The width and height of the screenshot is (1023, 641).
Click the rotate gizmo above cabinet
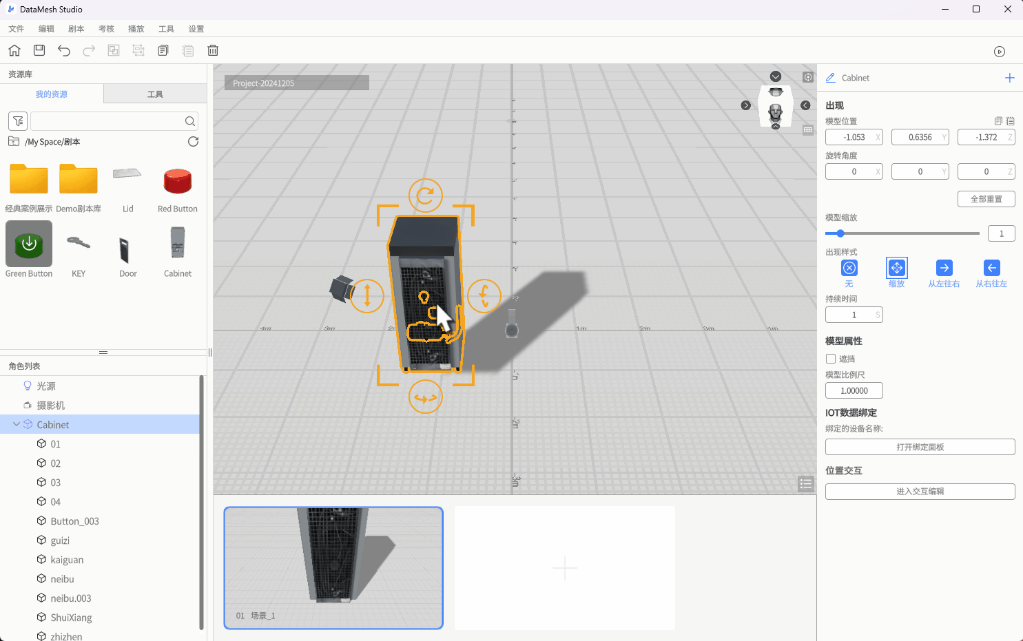coord(426,196)
